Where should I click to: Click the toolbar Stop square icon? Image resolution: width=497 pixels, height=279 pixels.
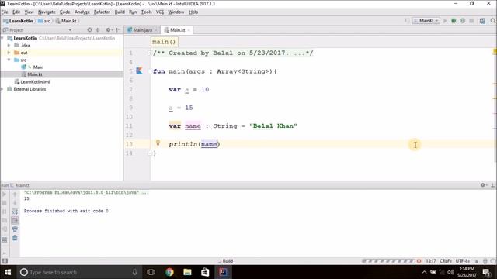pyautogui.click(x=471, y=21)
